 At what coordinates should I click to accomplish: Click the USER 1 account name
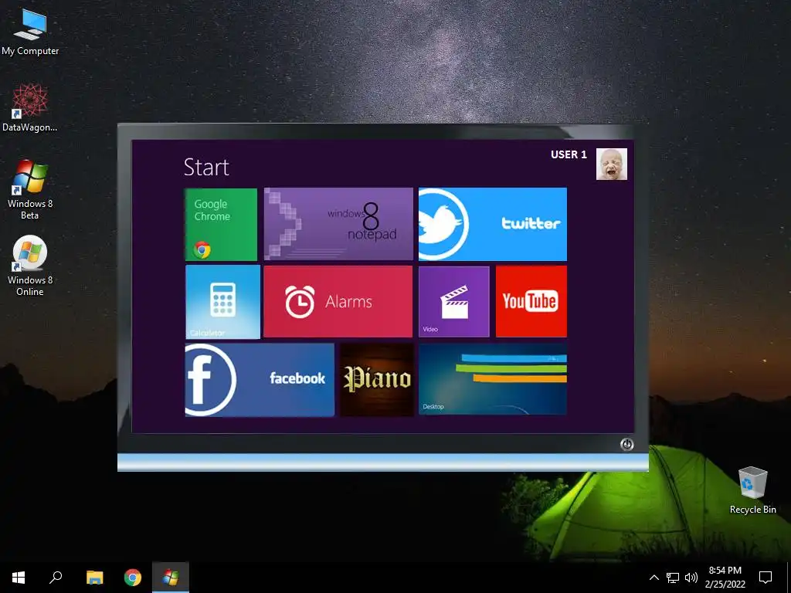tap(569, 154)
